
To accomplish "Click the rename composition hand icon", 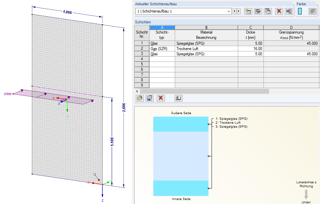I will click(x=258, y=11).
